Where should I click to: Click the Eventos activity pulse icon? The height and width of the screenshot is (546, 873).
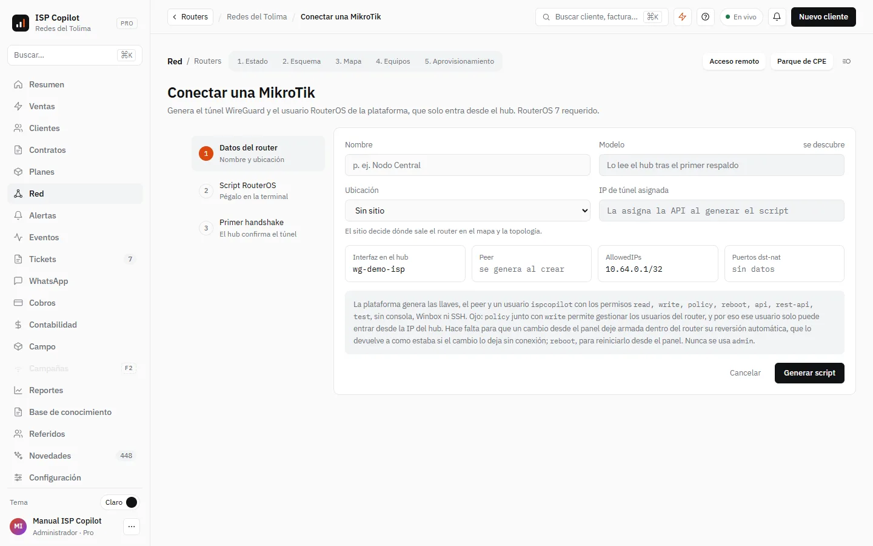point(18,237)
